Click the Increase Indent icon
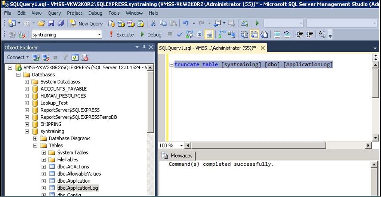Image resolution: width=381 pixels, height=197 pixels. (x=310, y=35)
